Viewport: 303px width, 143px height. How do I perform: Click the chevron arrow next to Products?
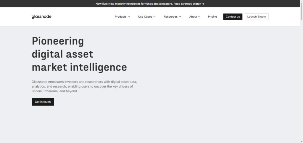pyautogui.click(x=129, y=17)
